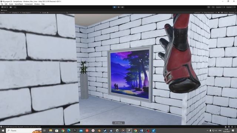Click the volume tray icon
This screenshot has width=237, height=133.
click(216, 130)
